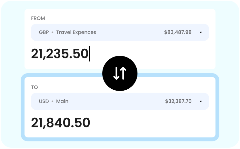
Task: Click the $32,387.70 balance
Action: (178, 101)
